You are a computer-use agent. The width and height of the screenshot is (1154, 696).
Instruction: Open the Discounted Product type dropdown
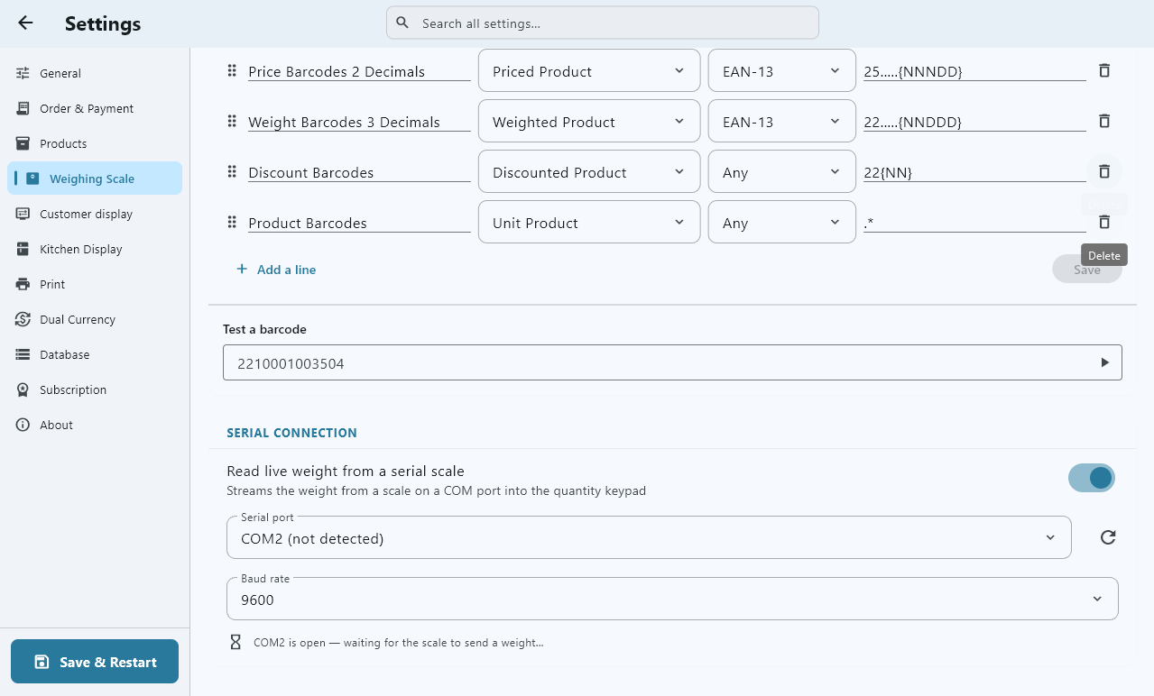click(x=589, y=171)
